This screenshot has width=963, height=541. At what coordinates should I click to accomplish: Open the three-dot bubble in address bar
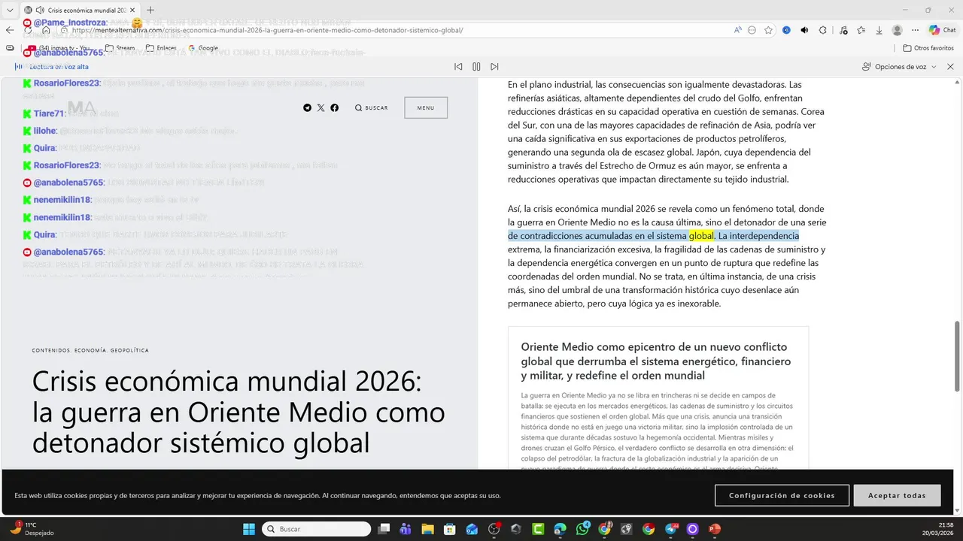coord(752,30)
